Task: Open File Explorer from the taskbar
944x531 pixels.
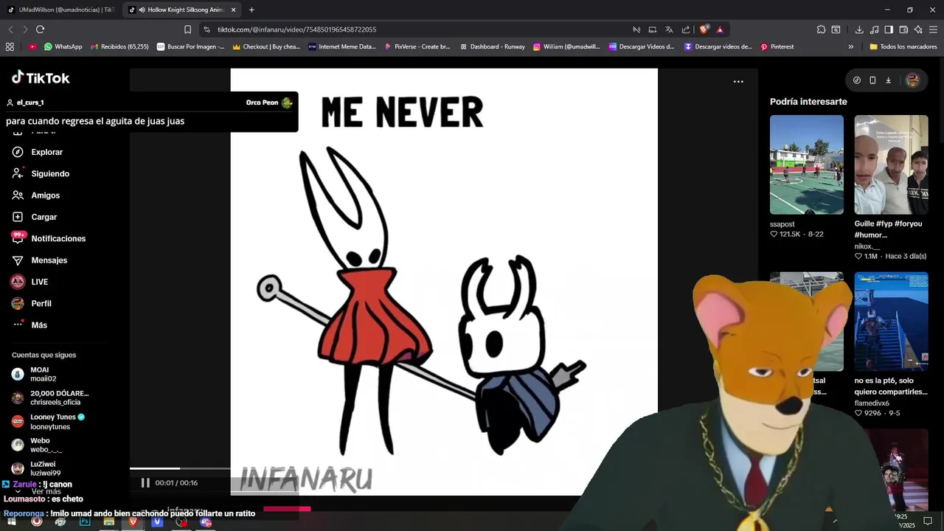Action: 109,521
